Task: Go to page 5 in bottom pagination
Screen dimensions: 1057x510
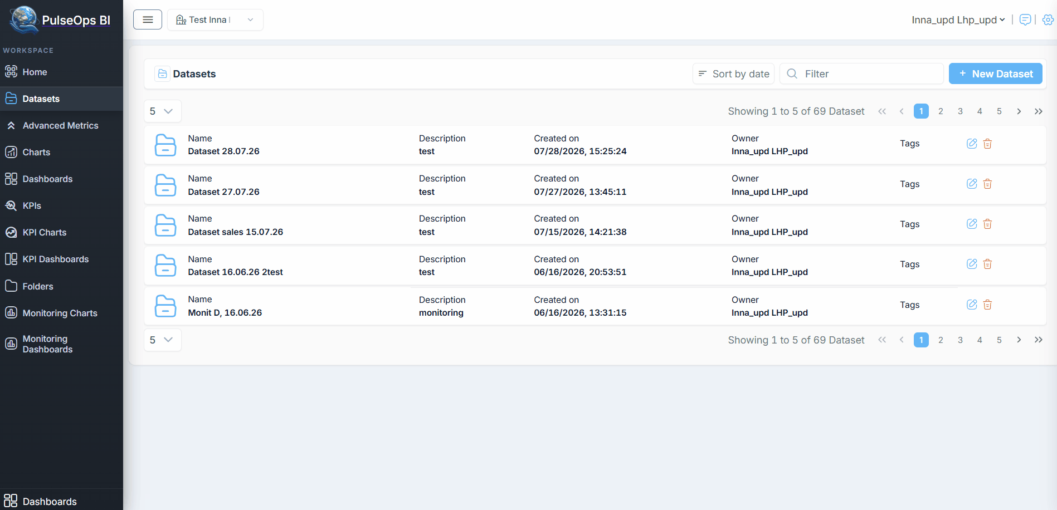Action: point(999,340)
